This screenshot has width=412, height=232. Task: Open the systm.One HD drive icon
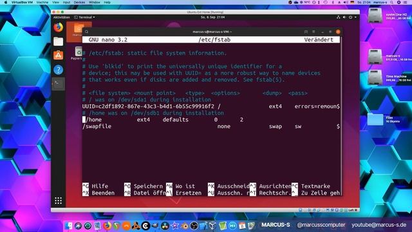[x=375, y=15]
